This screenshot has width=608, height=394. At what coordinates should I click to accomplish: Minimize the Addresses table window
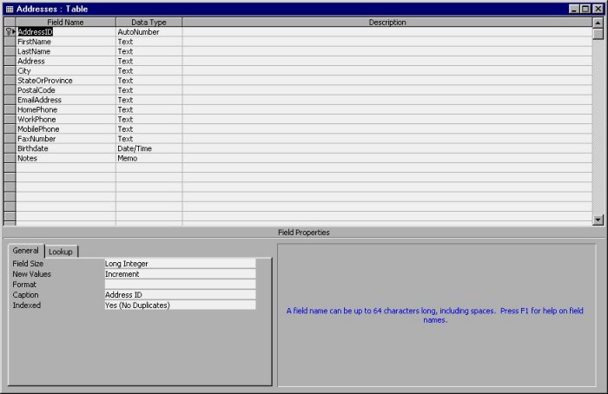pos(575,8)
